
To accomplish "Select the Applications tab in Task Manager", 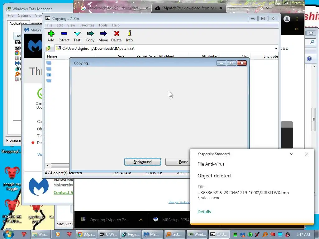I will coord(18,23).
